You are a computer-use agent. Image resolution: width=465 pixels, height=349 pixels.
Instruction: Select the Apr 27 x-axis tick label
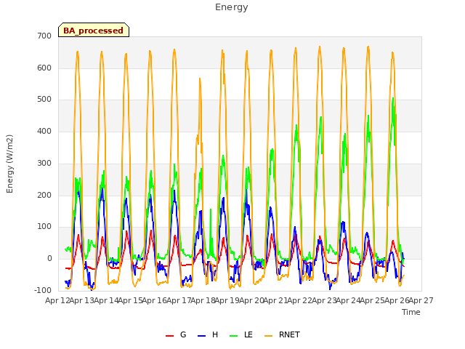[x=421, y=300]
